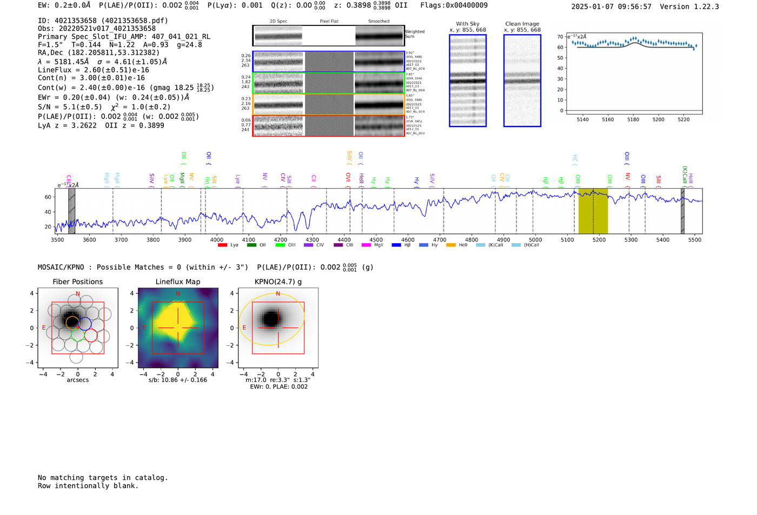This screenshot has width=757, height=515.
Task: Click the emission line fit plot
Action: 633,75
